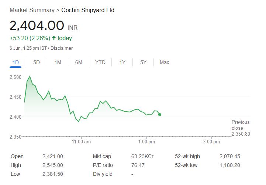
Task: Switch to the 1Y chart tab
Action: [122, 62]
